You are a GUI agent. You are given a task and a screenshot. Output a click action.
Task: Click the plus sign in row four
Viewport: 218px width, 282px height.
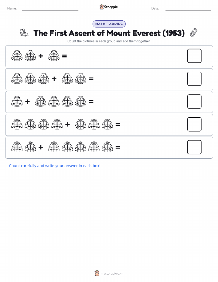click(x=67, y=124)
